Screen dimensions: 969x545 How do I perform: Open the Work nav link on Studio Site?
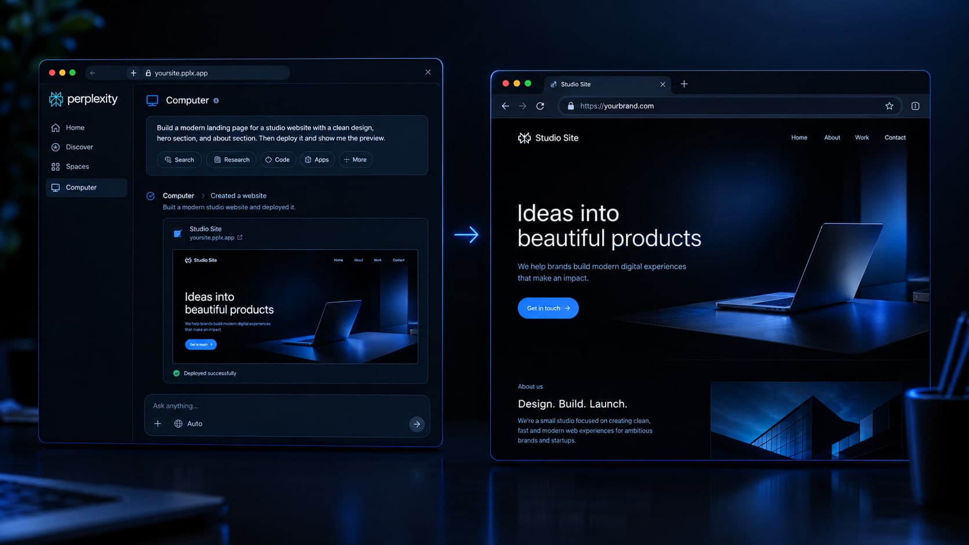click(x=862, y=138)
